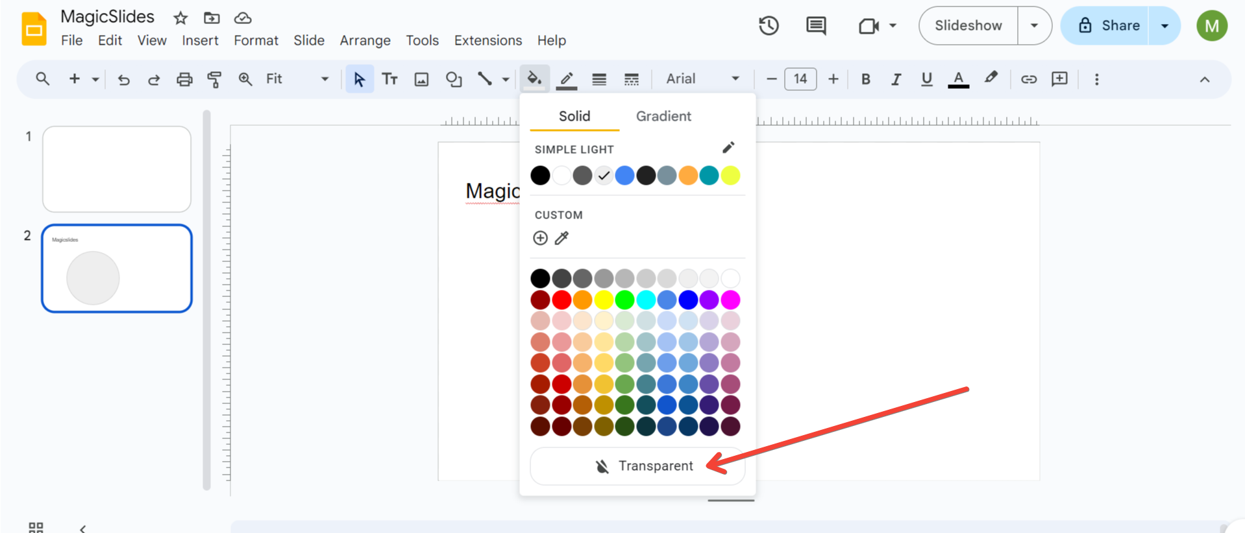
Task: Switch to the Gradient tab
Action: tap(663, 116)
